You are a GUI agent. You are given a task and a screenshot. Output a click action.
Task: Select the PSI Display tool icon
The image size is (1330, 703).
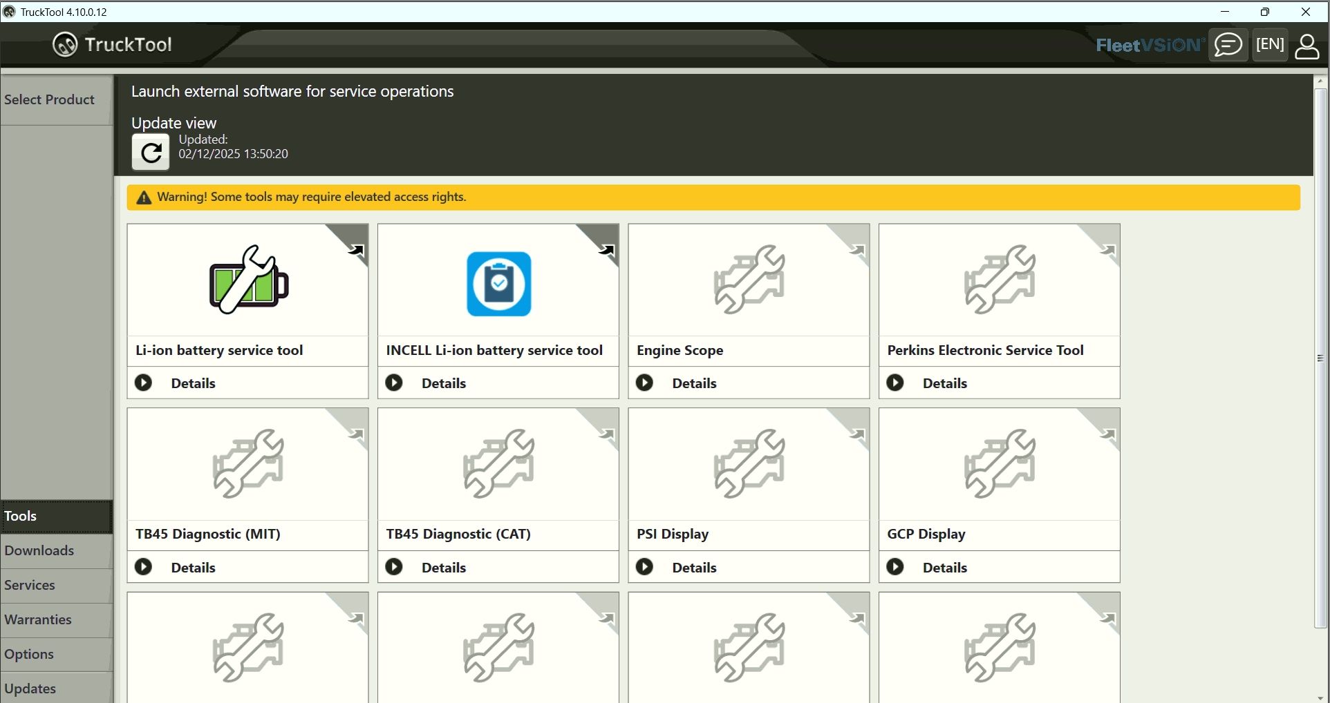[748, 464]
